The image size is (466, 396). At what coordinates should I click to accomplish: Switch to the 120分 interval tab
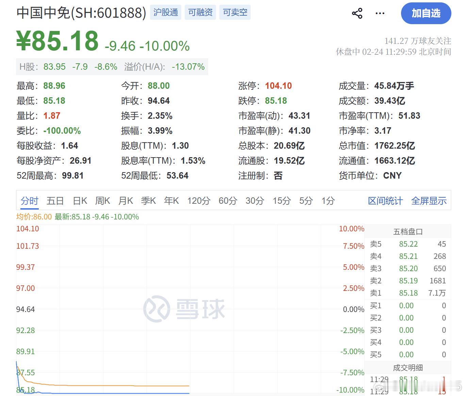click(x=199, y=201)
